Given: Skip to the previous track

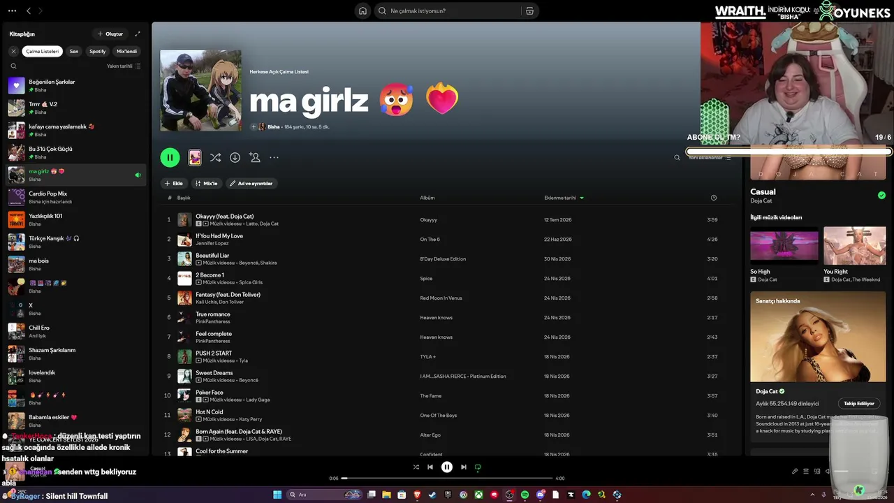Looking at the screenshot, I should (x=430, y=467).
